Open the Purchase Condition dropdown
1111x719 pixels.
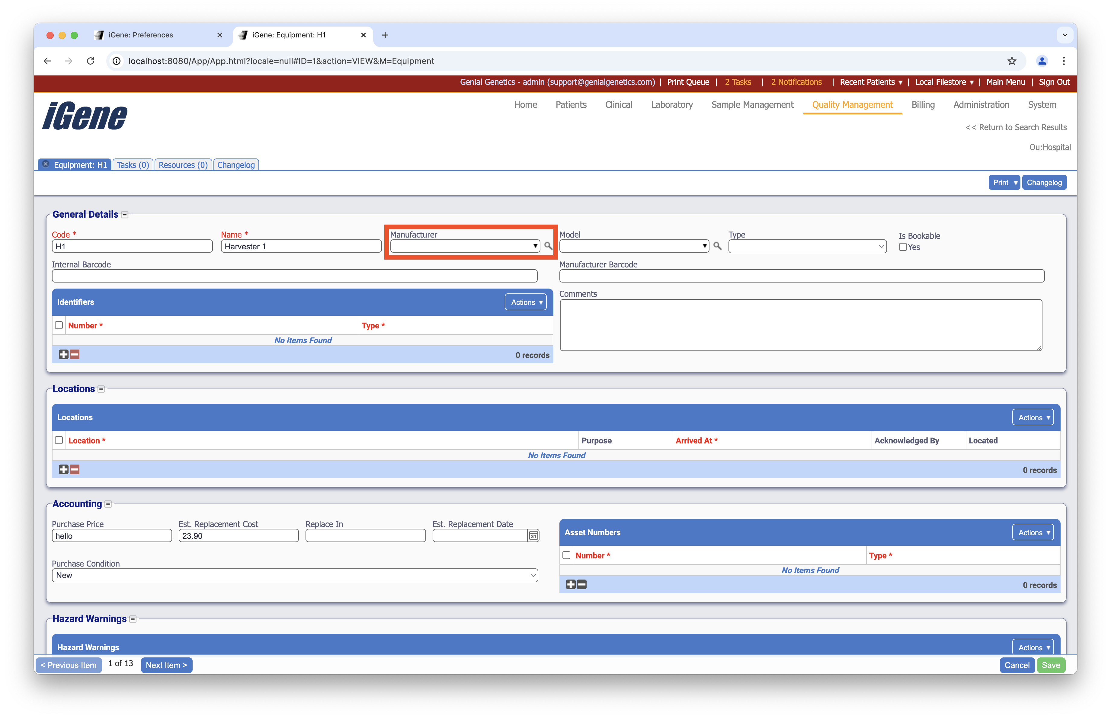click(x=295, y=575)
